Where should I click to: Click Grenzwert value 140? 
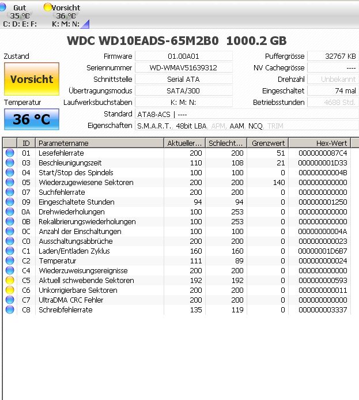[279, 182]
